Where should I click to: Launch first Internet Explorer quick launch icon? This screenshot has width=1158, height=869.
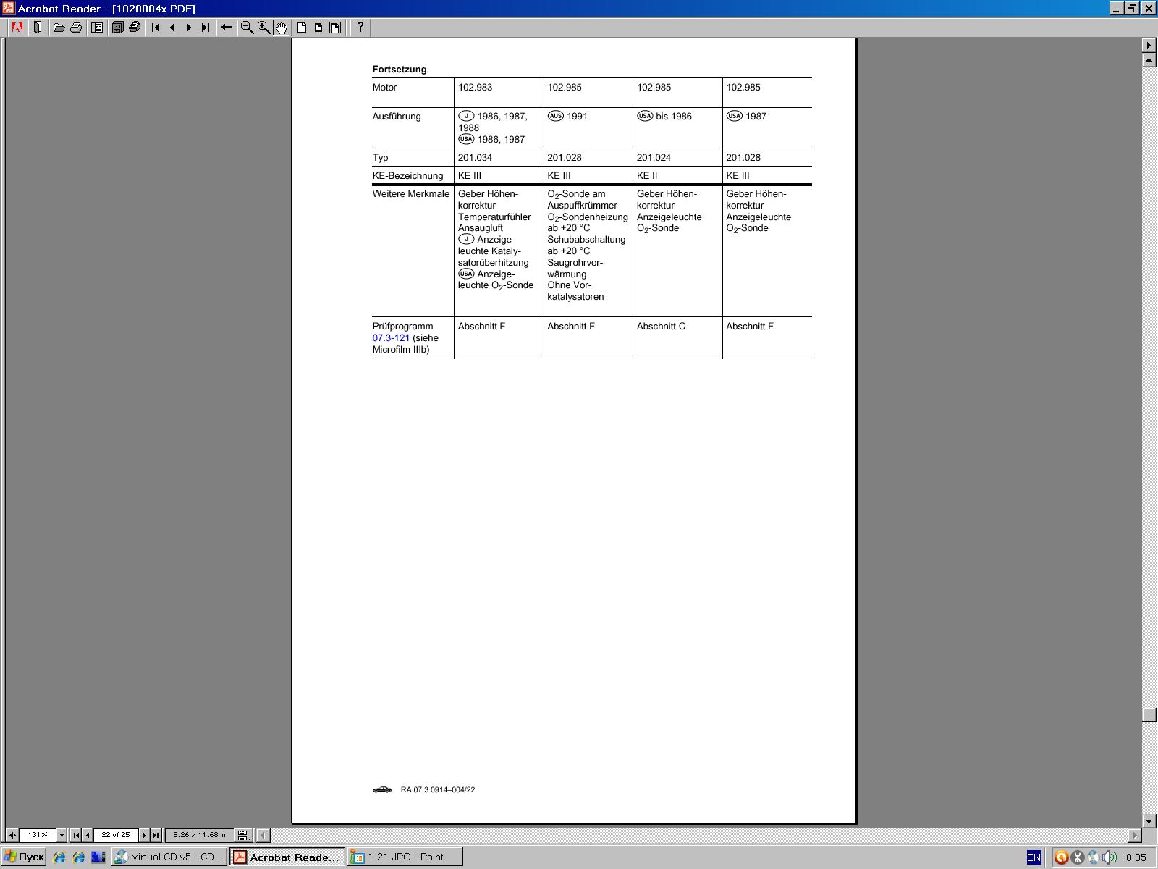(59, 857)
